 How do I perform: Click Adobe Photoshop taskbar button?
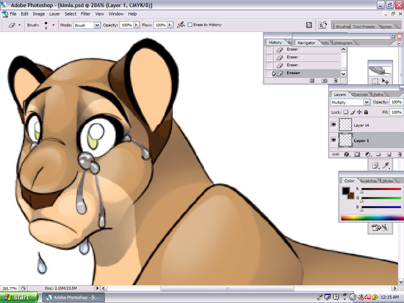coord(74,297)
